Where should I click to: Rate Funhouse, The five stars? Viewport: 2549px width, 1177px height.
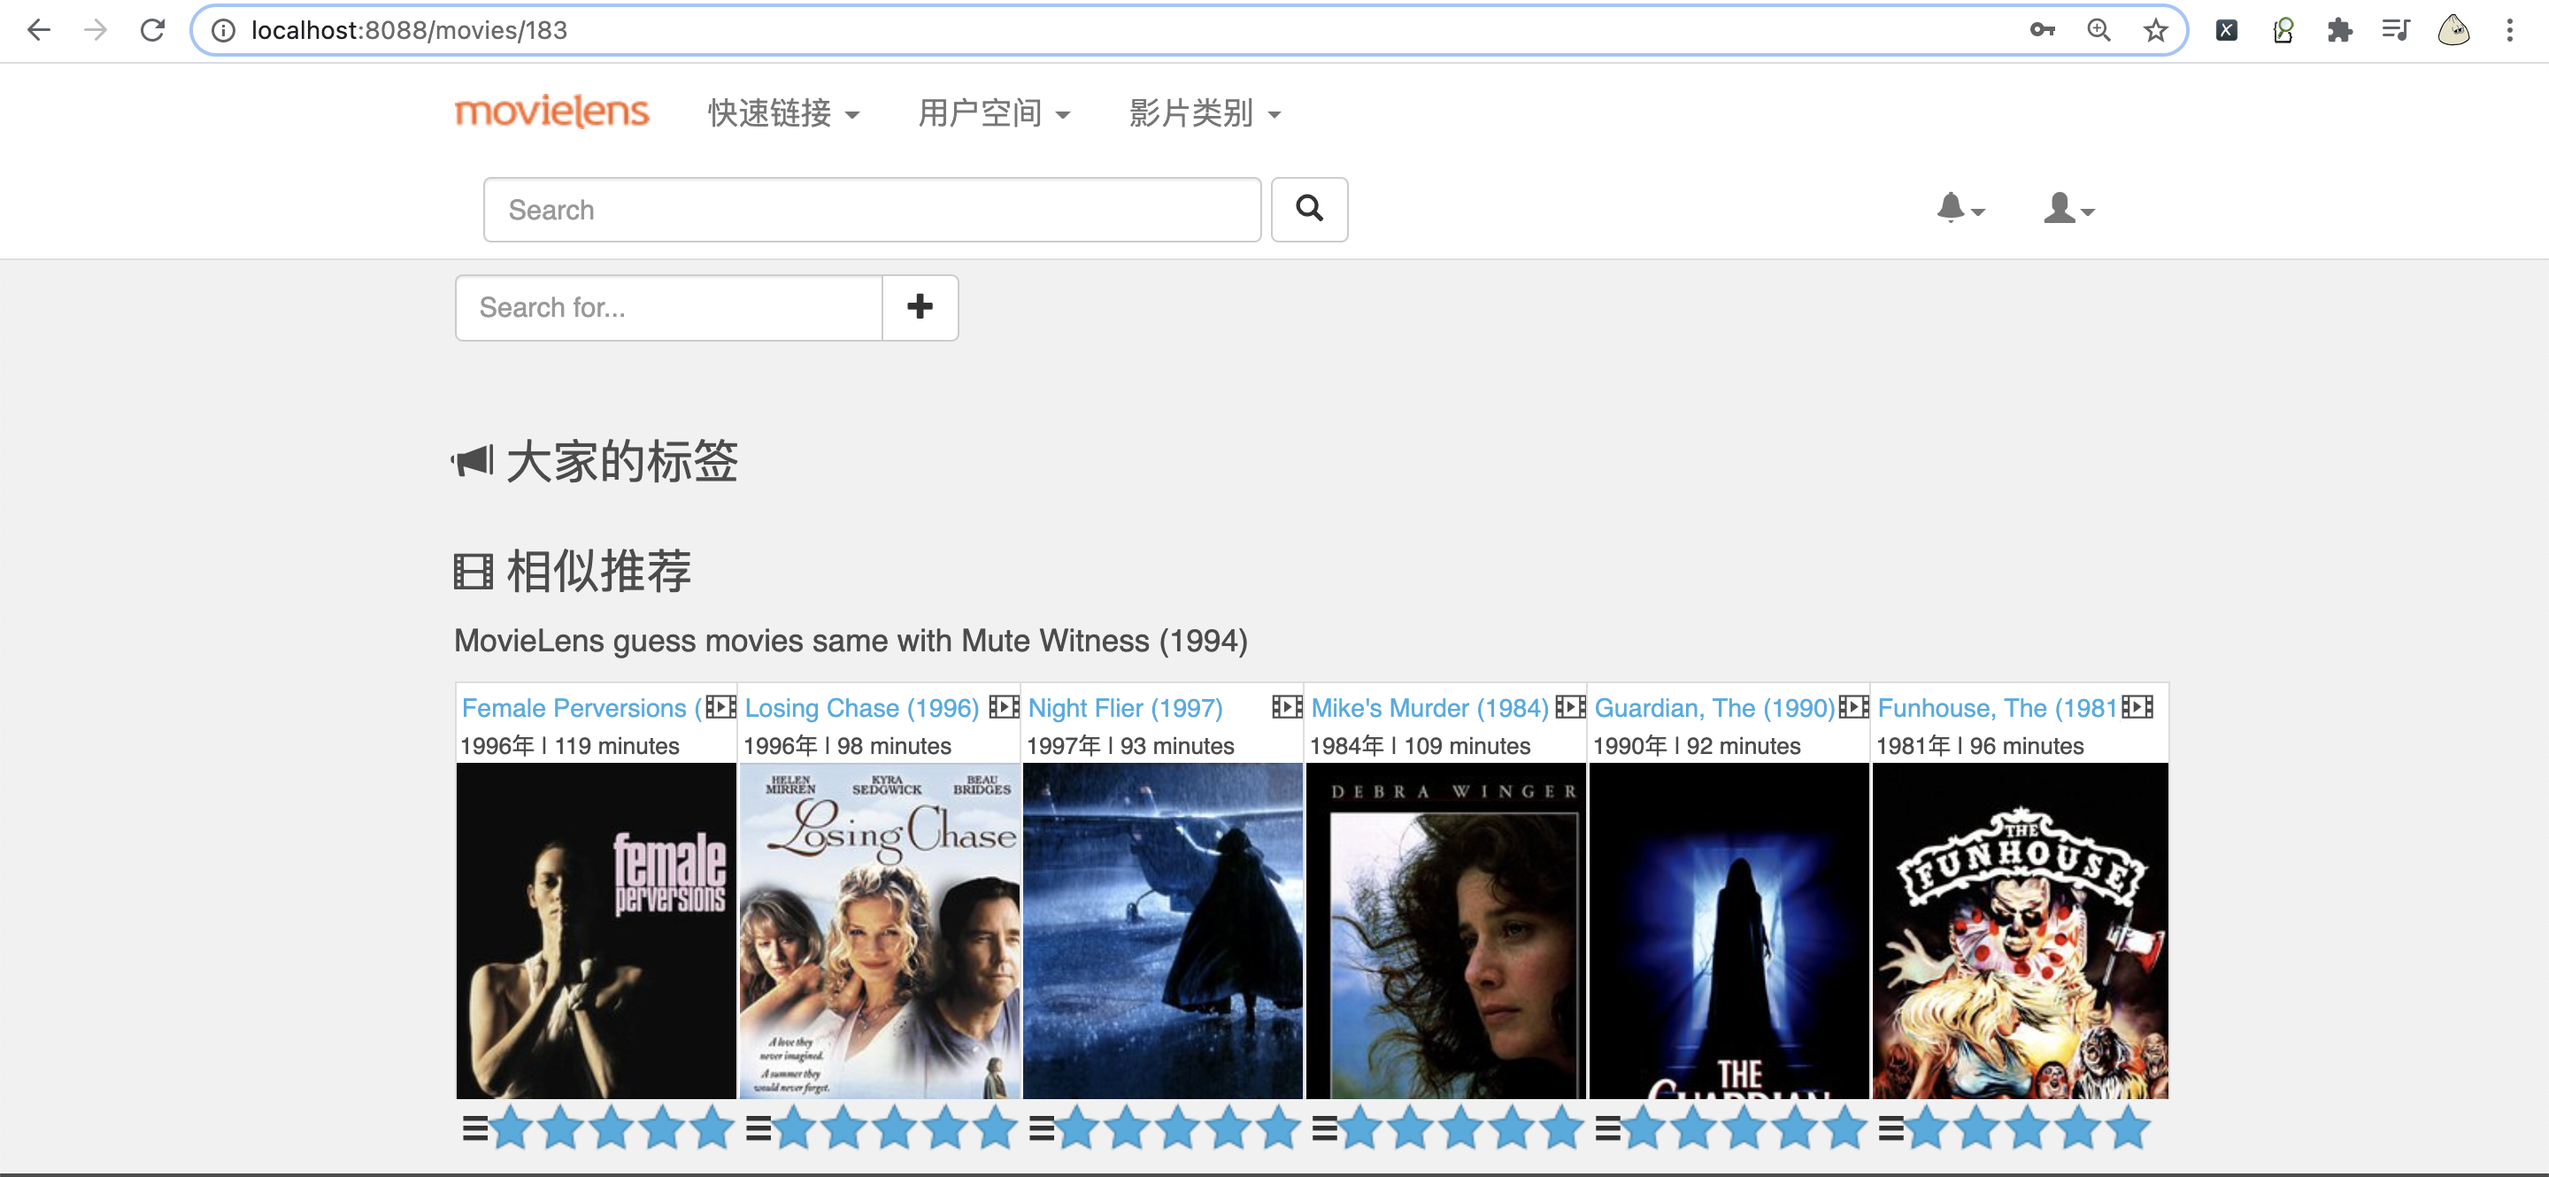[x=2129, y=1127]
